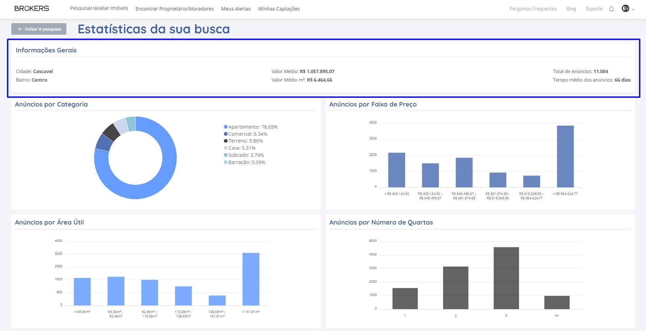Click the '< 69,35m²' area bar
The height and width of the screenshot is (331, 646).
pos(82,292)
